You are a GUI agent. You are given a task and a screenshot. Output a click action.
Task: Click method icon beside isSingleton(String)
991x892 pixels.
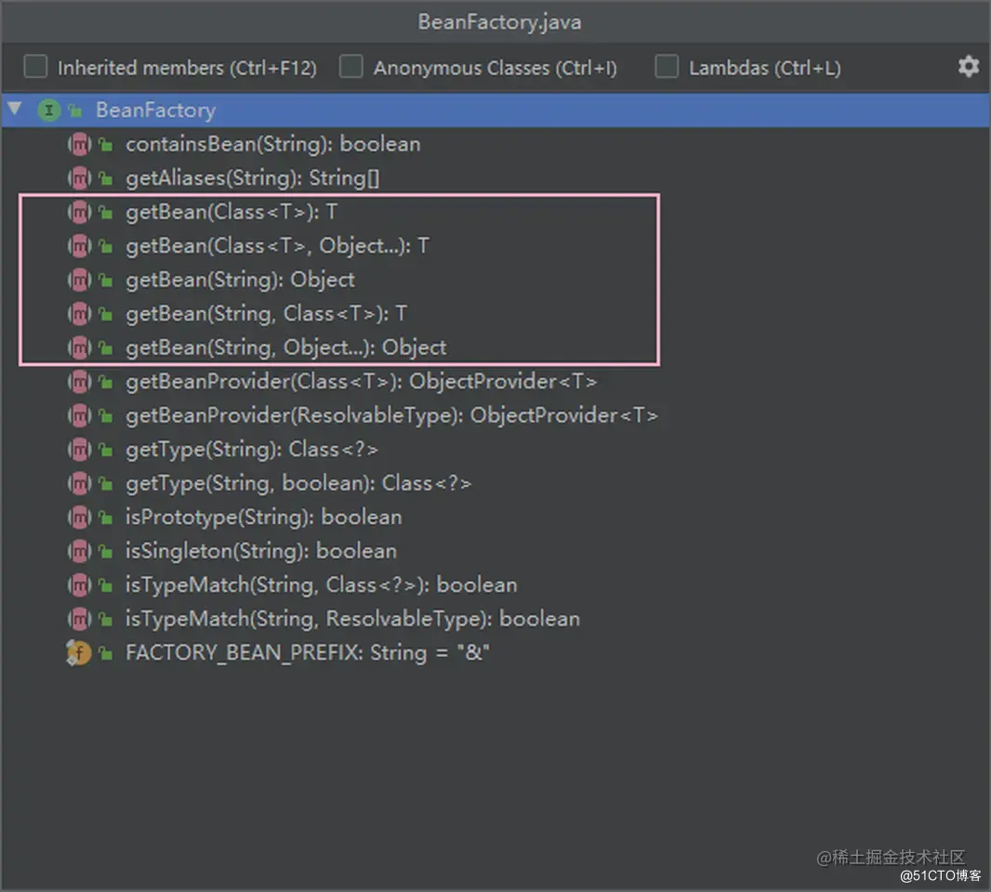click(80, 551)
